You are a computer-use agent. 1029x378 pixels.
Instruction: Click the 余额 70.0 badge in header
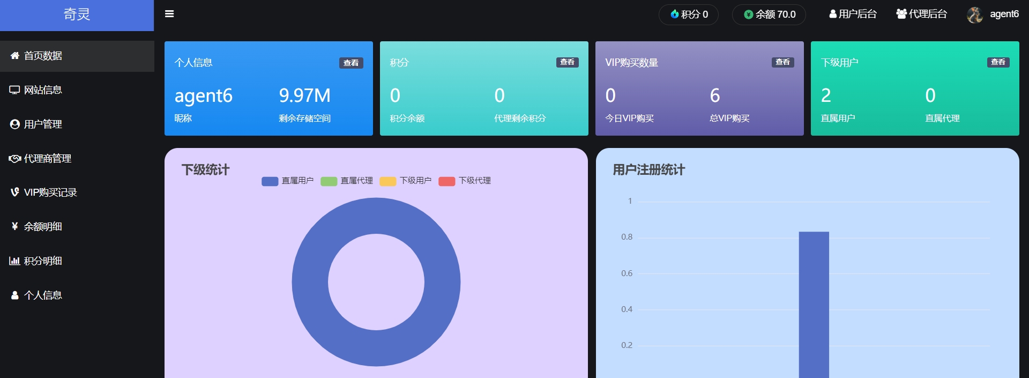click(769, 14)
